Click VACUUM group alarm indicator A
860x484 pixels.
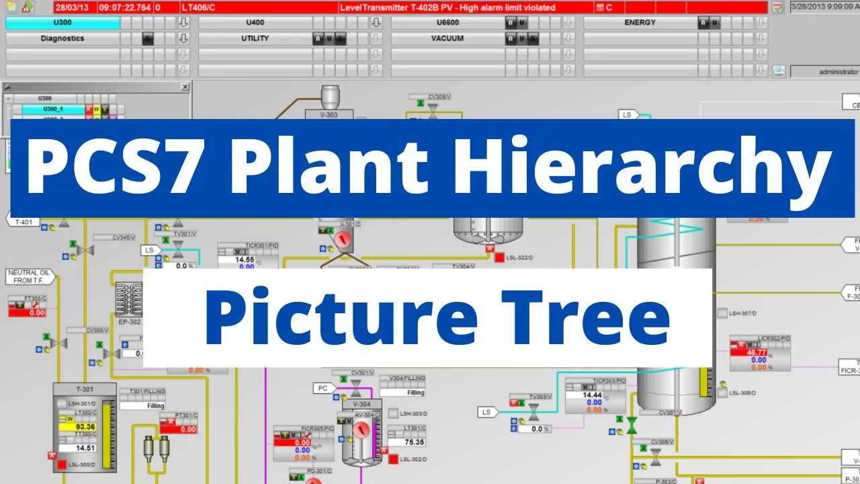coord(511,39)
